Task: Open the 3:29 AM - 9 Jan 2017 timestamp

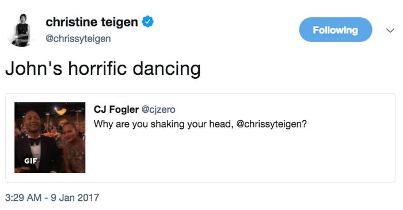Action: pos(52,198)
